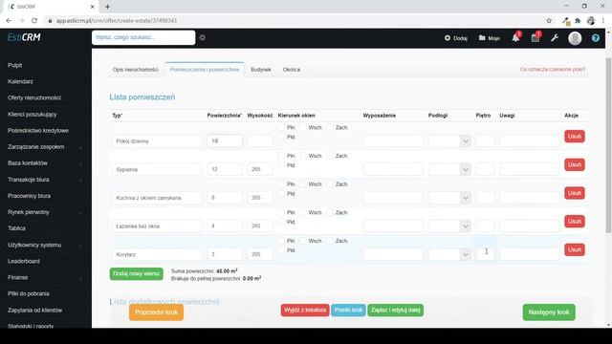
Task: Click Wyjdź z kreatora button
Action: 305,310
